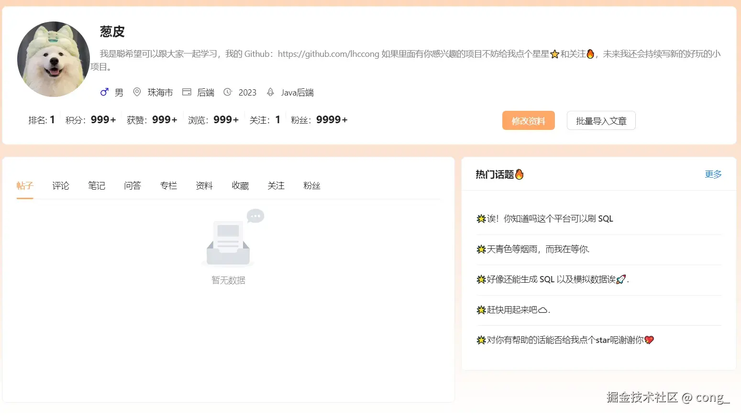
Task: Click the 暂无数据 empty state text
Action: click(x=229, y=280)
